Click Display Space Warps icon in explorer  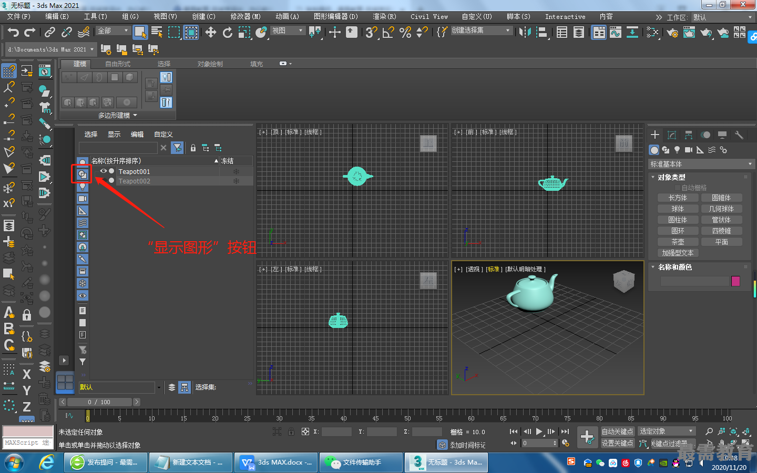[x=83, y=223]
